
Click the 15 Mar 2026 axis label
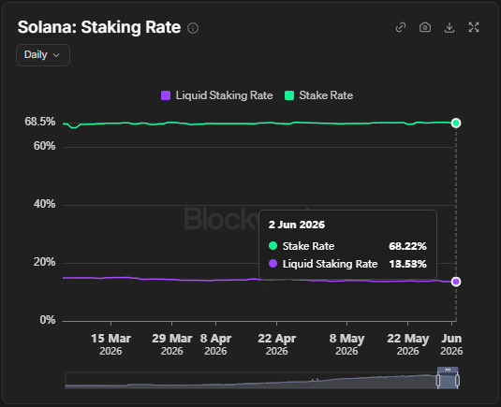pos(111,344)
